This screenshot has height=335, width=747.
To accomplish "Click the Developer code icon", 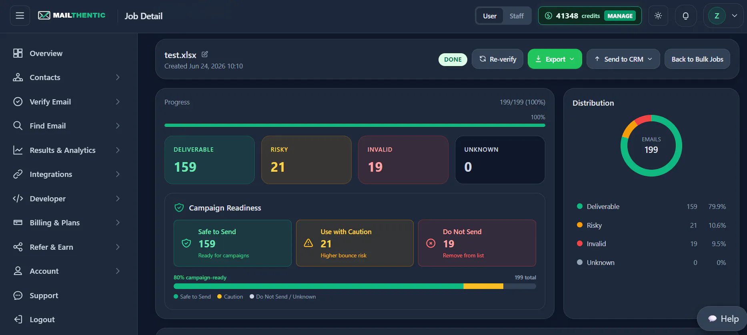I will point(18,199).
